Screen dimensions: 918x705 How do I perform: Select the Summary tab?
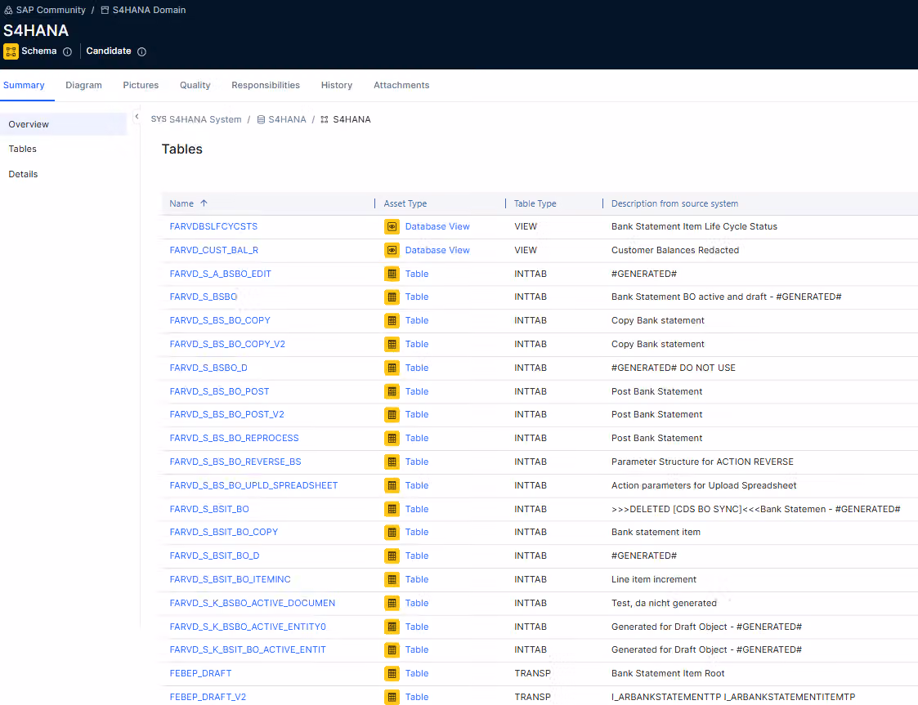(24, 86)
